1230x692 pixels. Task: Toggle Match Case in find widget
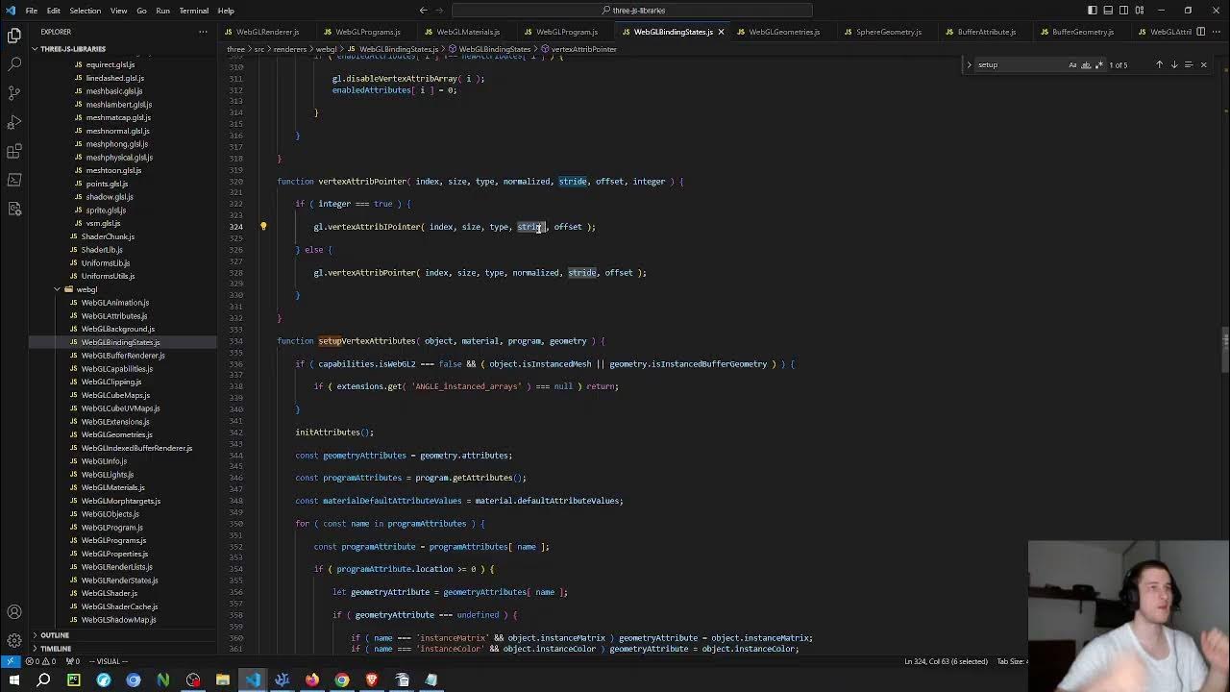[1072, 64]
